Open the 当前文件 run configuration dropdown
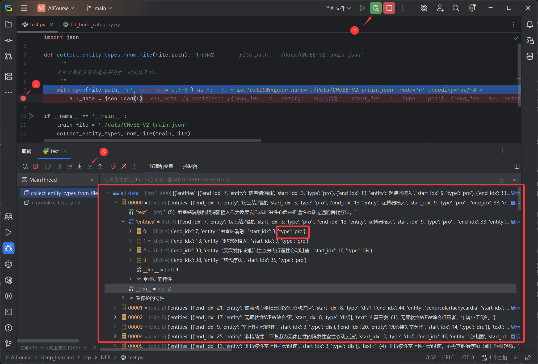The height and width of the screenshot is (364, 538). 338,8
